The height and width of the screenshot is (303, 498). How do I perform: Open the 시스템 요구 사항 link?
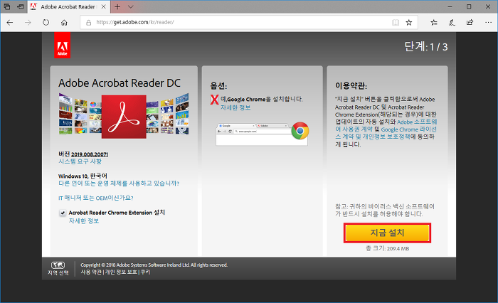pyautogui.click(x=80, y=161)
